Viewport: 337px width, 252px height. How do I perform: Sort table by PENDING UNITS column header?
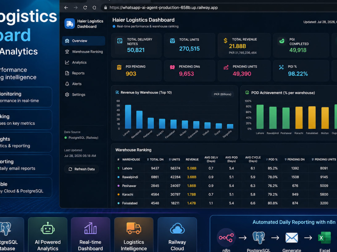pos(324,159)
